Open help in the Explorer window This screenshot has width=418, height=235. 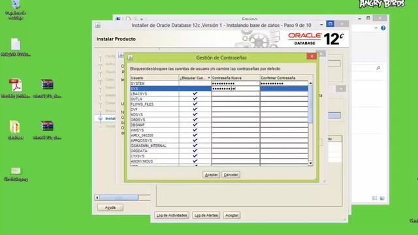(383, 28)
